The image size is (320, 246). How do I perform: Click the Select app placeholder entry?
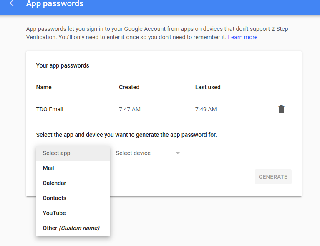click(56, 153)
